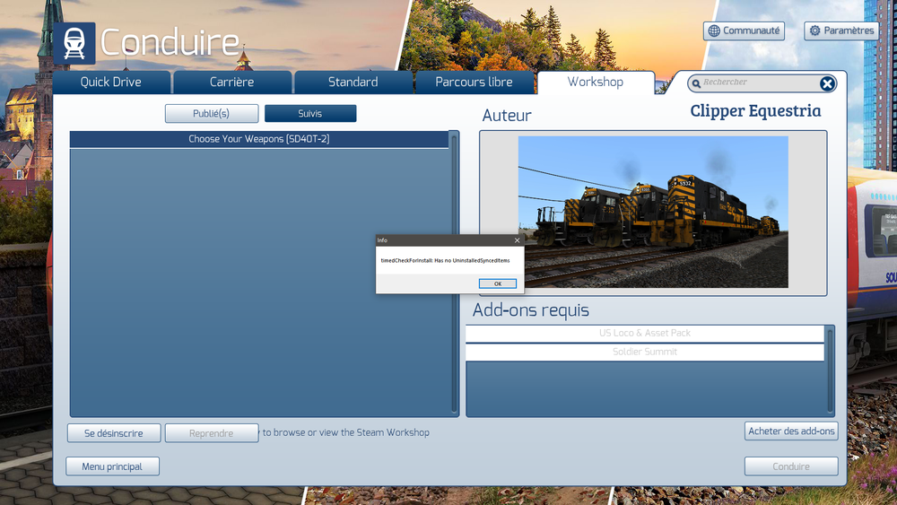Screen dimensions: 897x505
Task: Clear search with the X icon
Action: 827,84
